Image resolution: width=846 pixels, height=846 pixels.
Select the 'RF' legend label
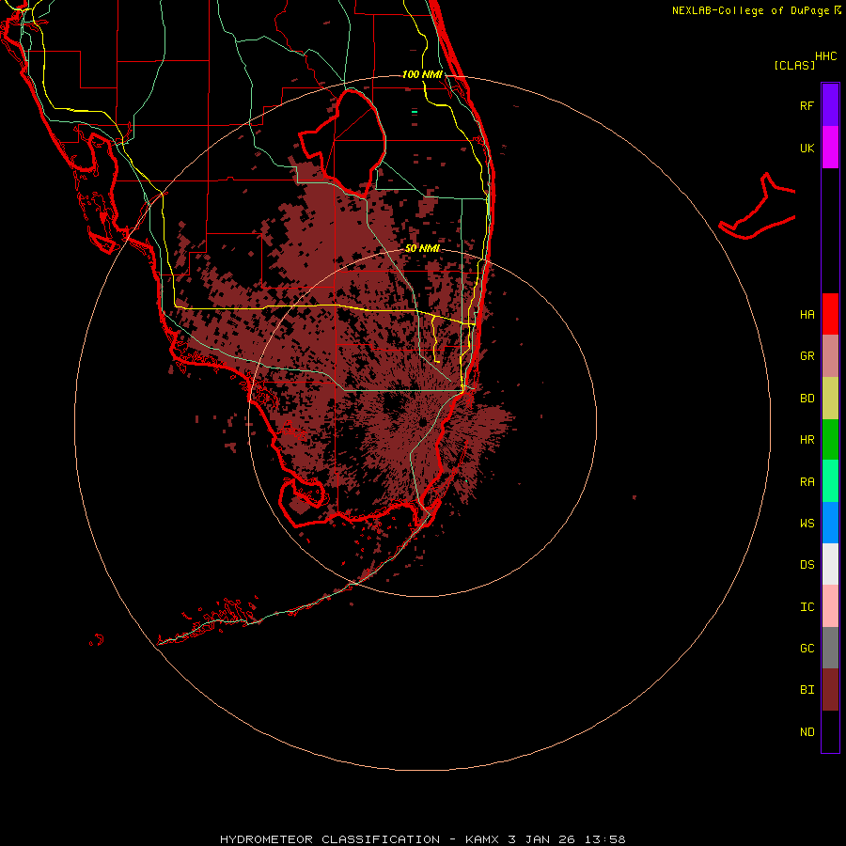coord(807,106)
